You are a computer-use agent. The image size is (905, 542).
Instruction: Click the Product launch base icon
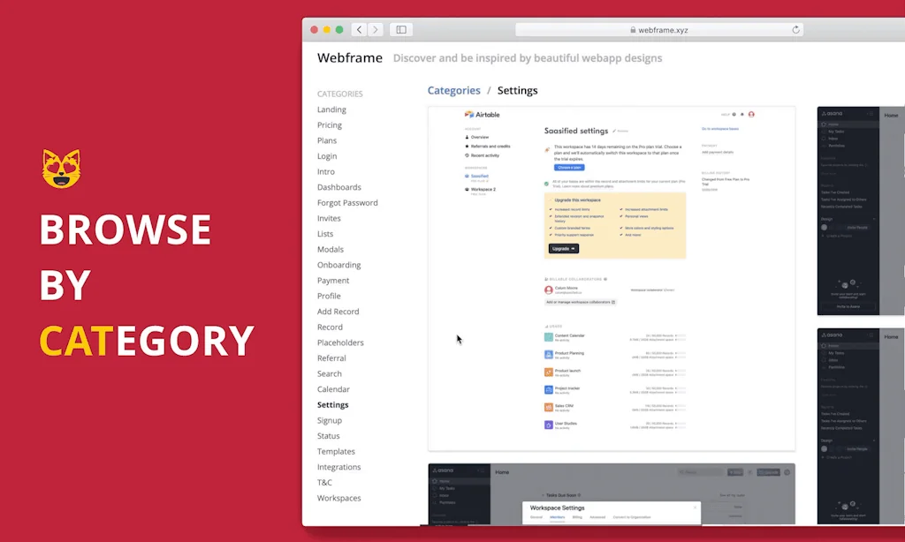(548, 372)
